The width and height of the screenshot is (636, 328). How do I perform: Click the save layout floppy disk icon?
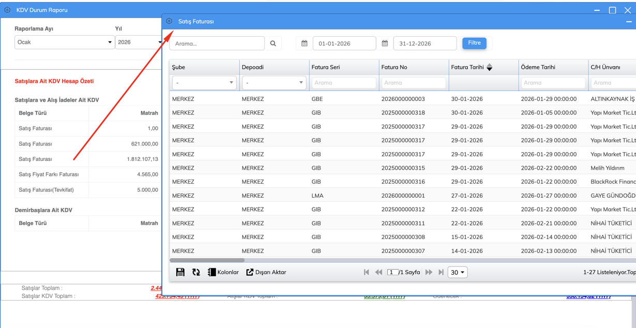180,272
